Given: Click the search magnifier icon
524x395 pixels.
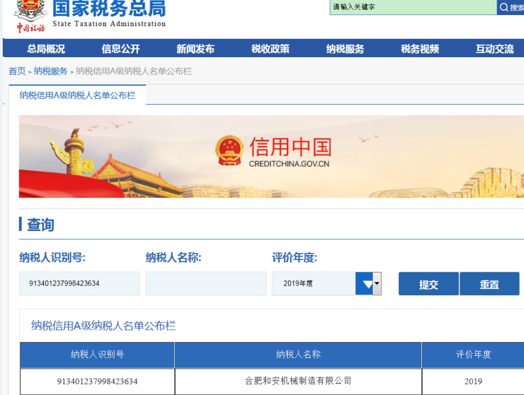Looking at the screenshot, I should tap(504, 7).
